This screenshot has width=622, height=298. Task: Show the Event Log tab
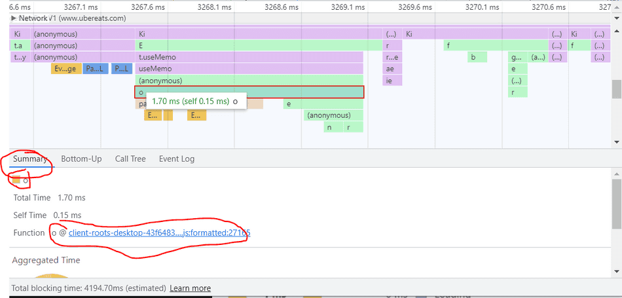point(177,158)
